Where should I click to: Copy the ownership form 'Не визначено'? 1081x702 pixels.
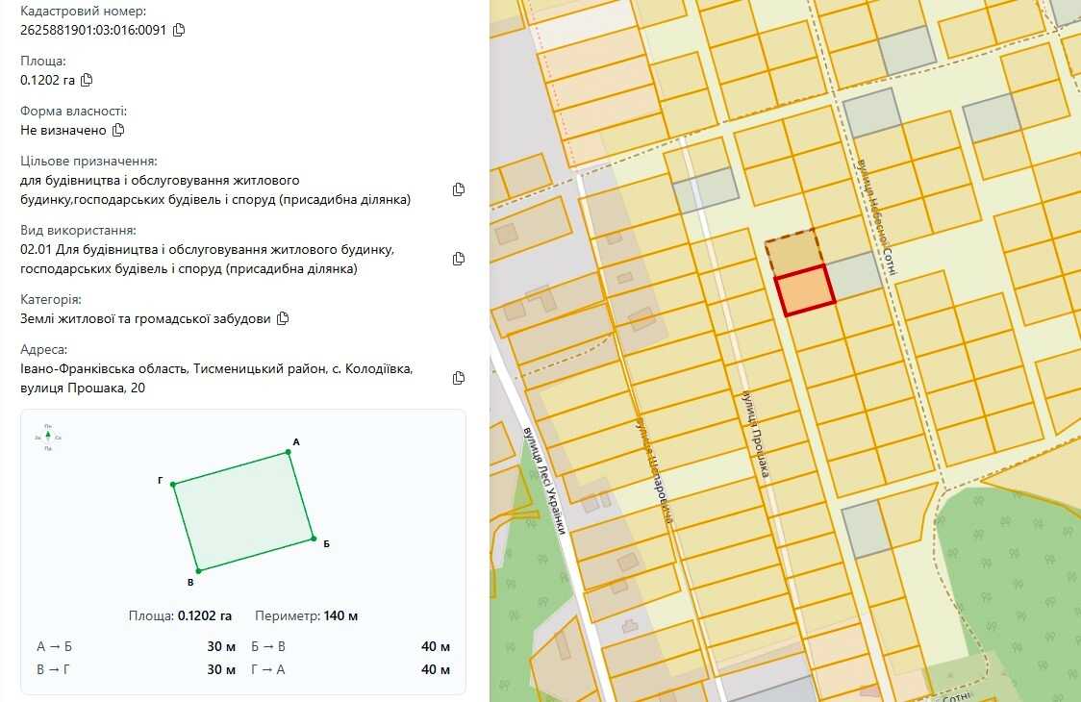[x=118, y=130]
